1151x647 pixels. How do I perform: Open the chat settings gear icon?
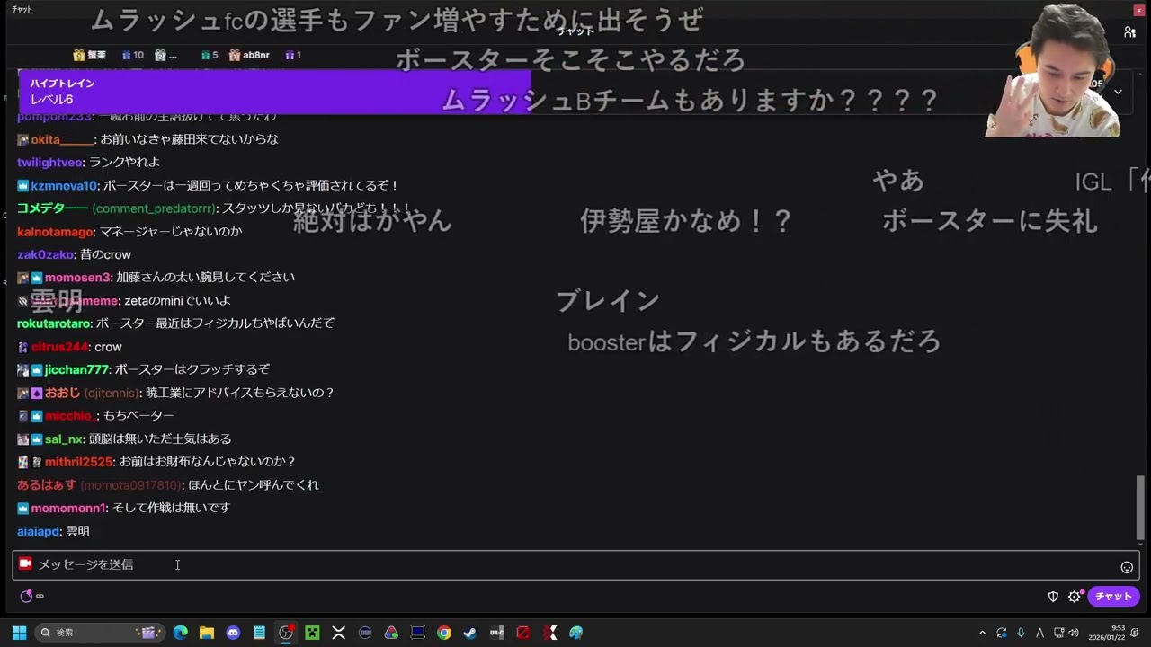(x=1075, y=597)
